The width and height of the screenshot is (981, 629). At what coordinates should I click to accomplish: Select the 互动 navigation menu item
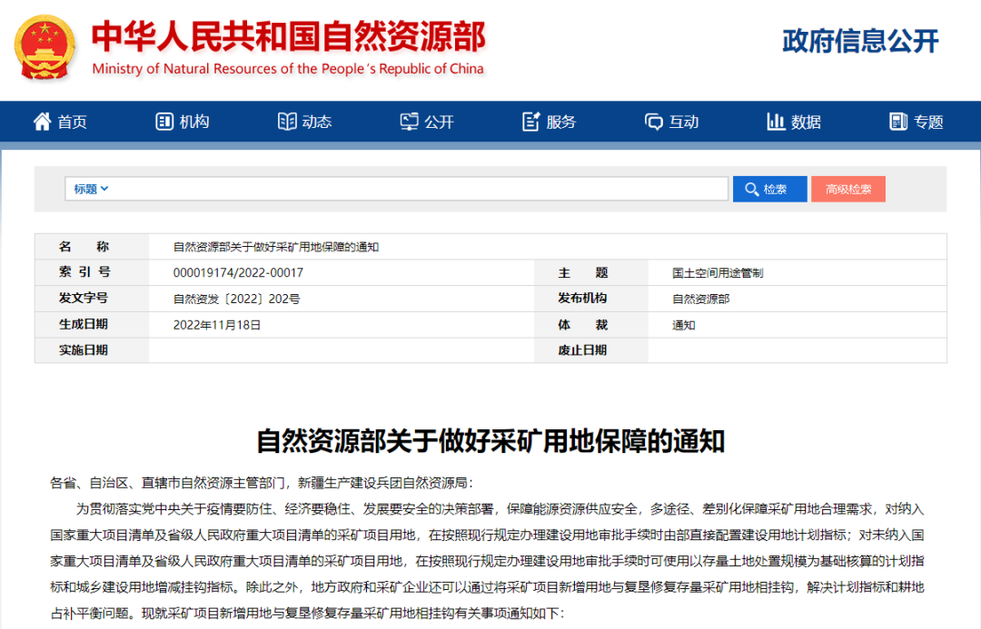coord(684,122)
